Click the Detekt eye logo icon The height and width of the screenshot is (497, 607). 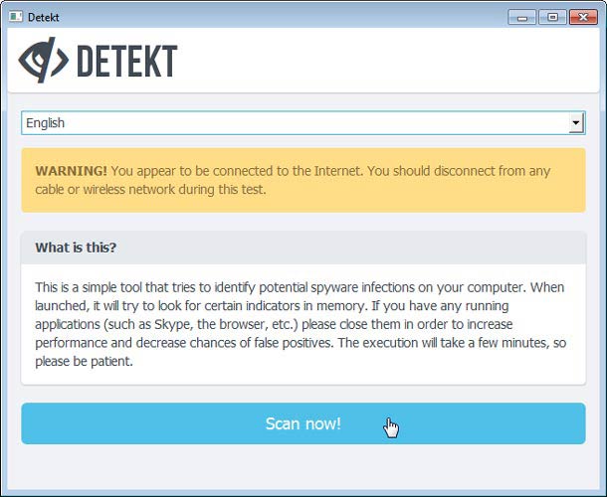tap(42, 62)
